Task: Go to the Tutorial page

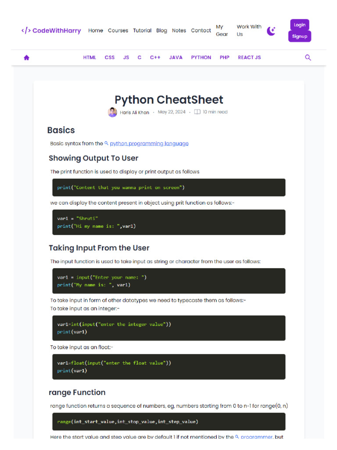Action: click(x=142, y=31)
